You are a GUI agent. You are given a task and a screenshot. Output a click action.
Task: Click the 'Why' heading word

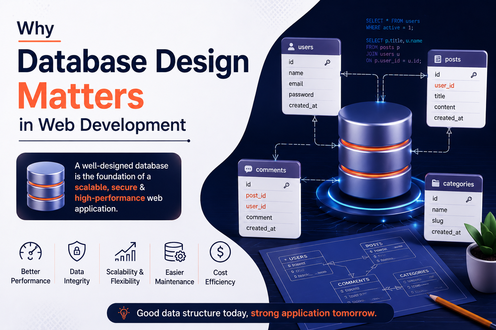pyautogui.click(x=36, y=28)
